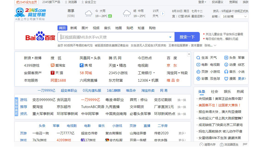265x147 pixels.
Task: Open 58同城 link
Action: [86, 73]
